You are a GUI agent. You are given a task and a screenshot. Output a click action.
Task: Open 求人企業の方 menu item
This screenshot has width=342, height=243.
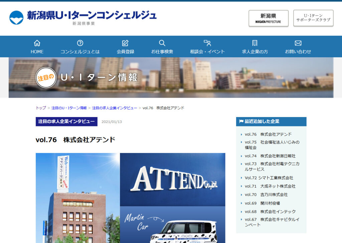(x=255, y=47)
